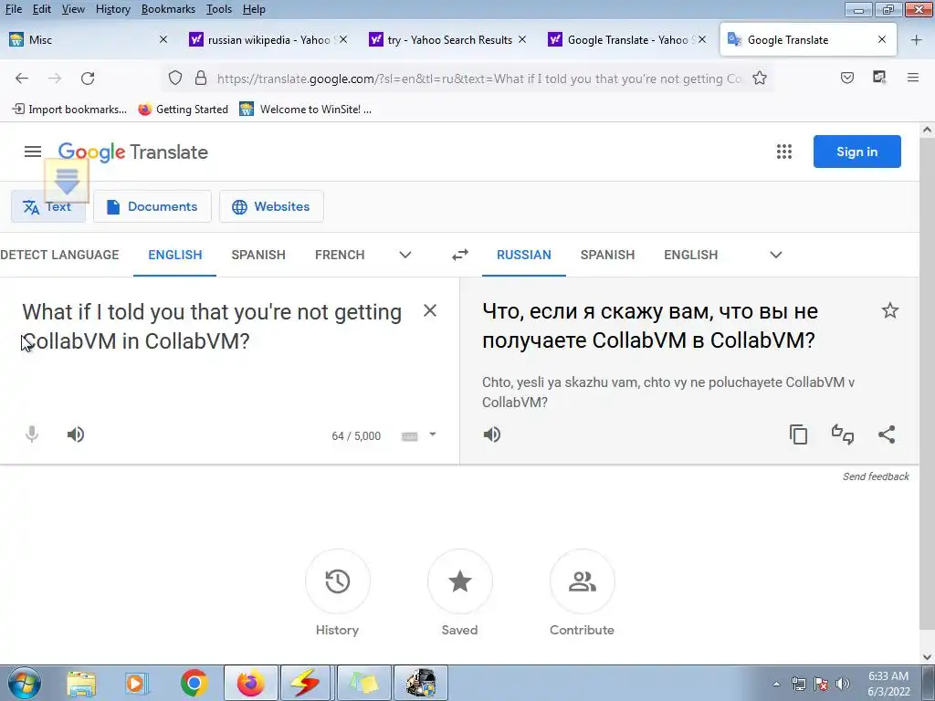Close the Misc tab
Screen dimensions: 935x701
pyautogui.click(x=163, y=39)
